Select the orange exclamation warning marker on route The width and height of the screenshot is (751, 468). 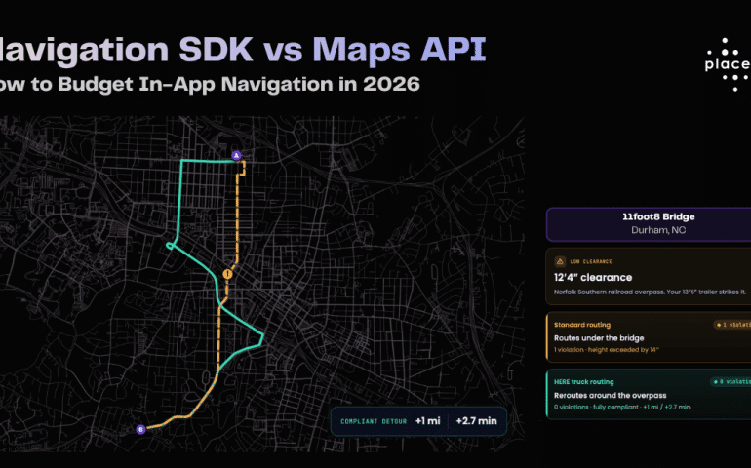(x=227, y=274)
